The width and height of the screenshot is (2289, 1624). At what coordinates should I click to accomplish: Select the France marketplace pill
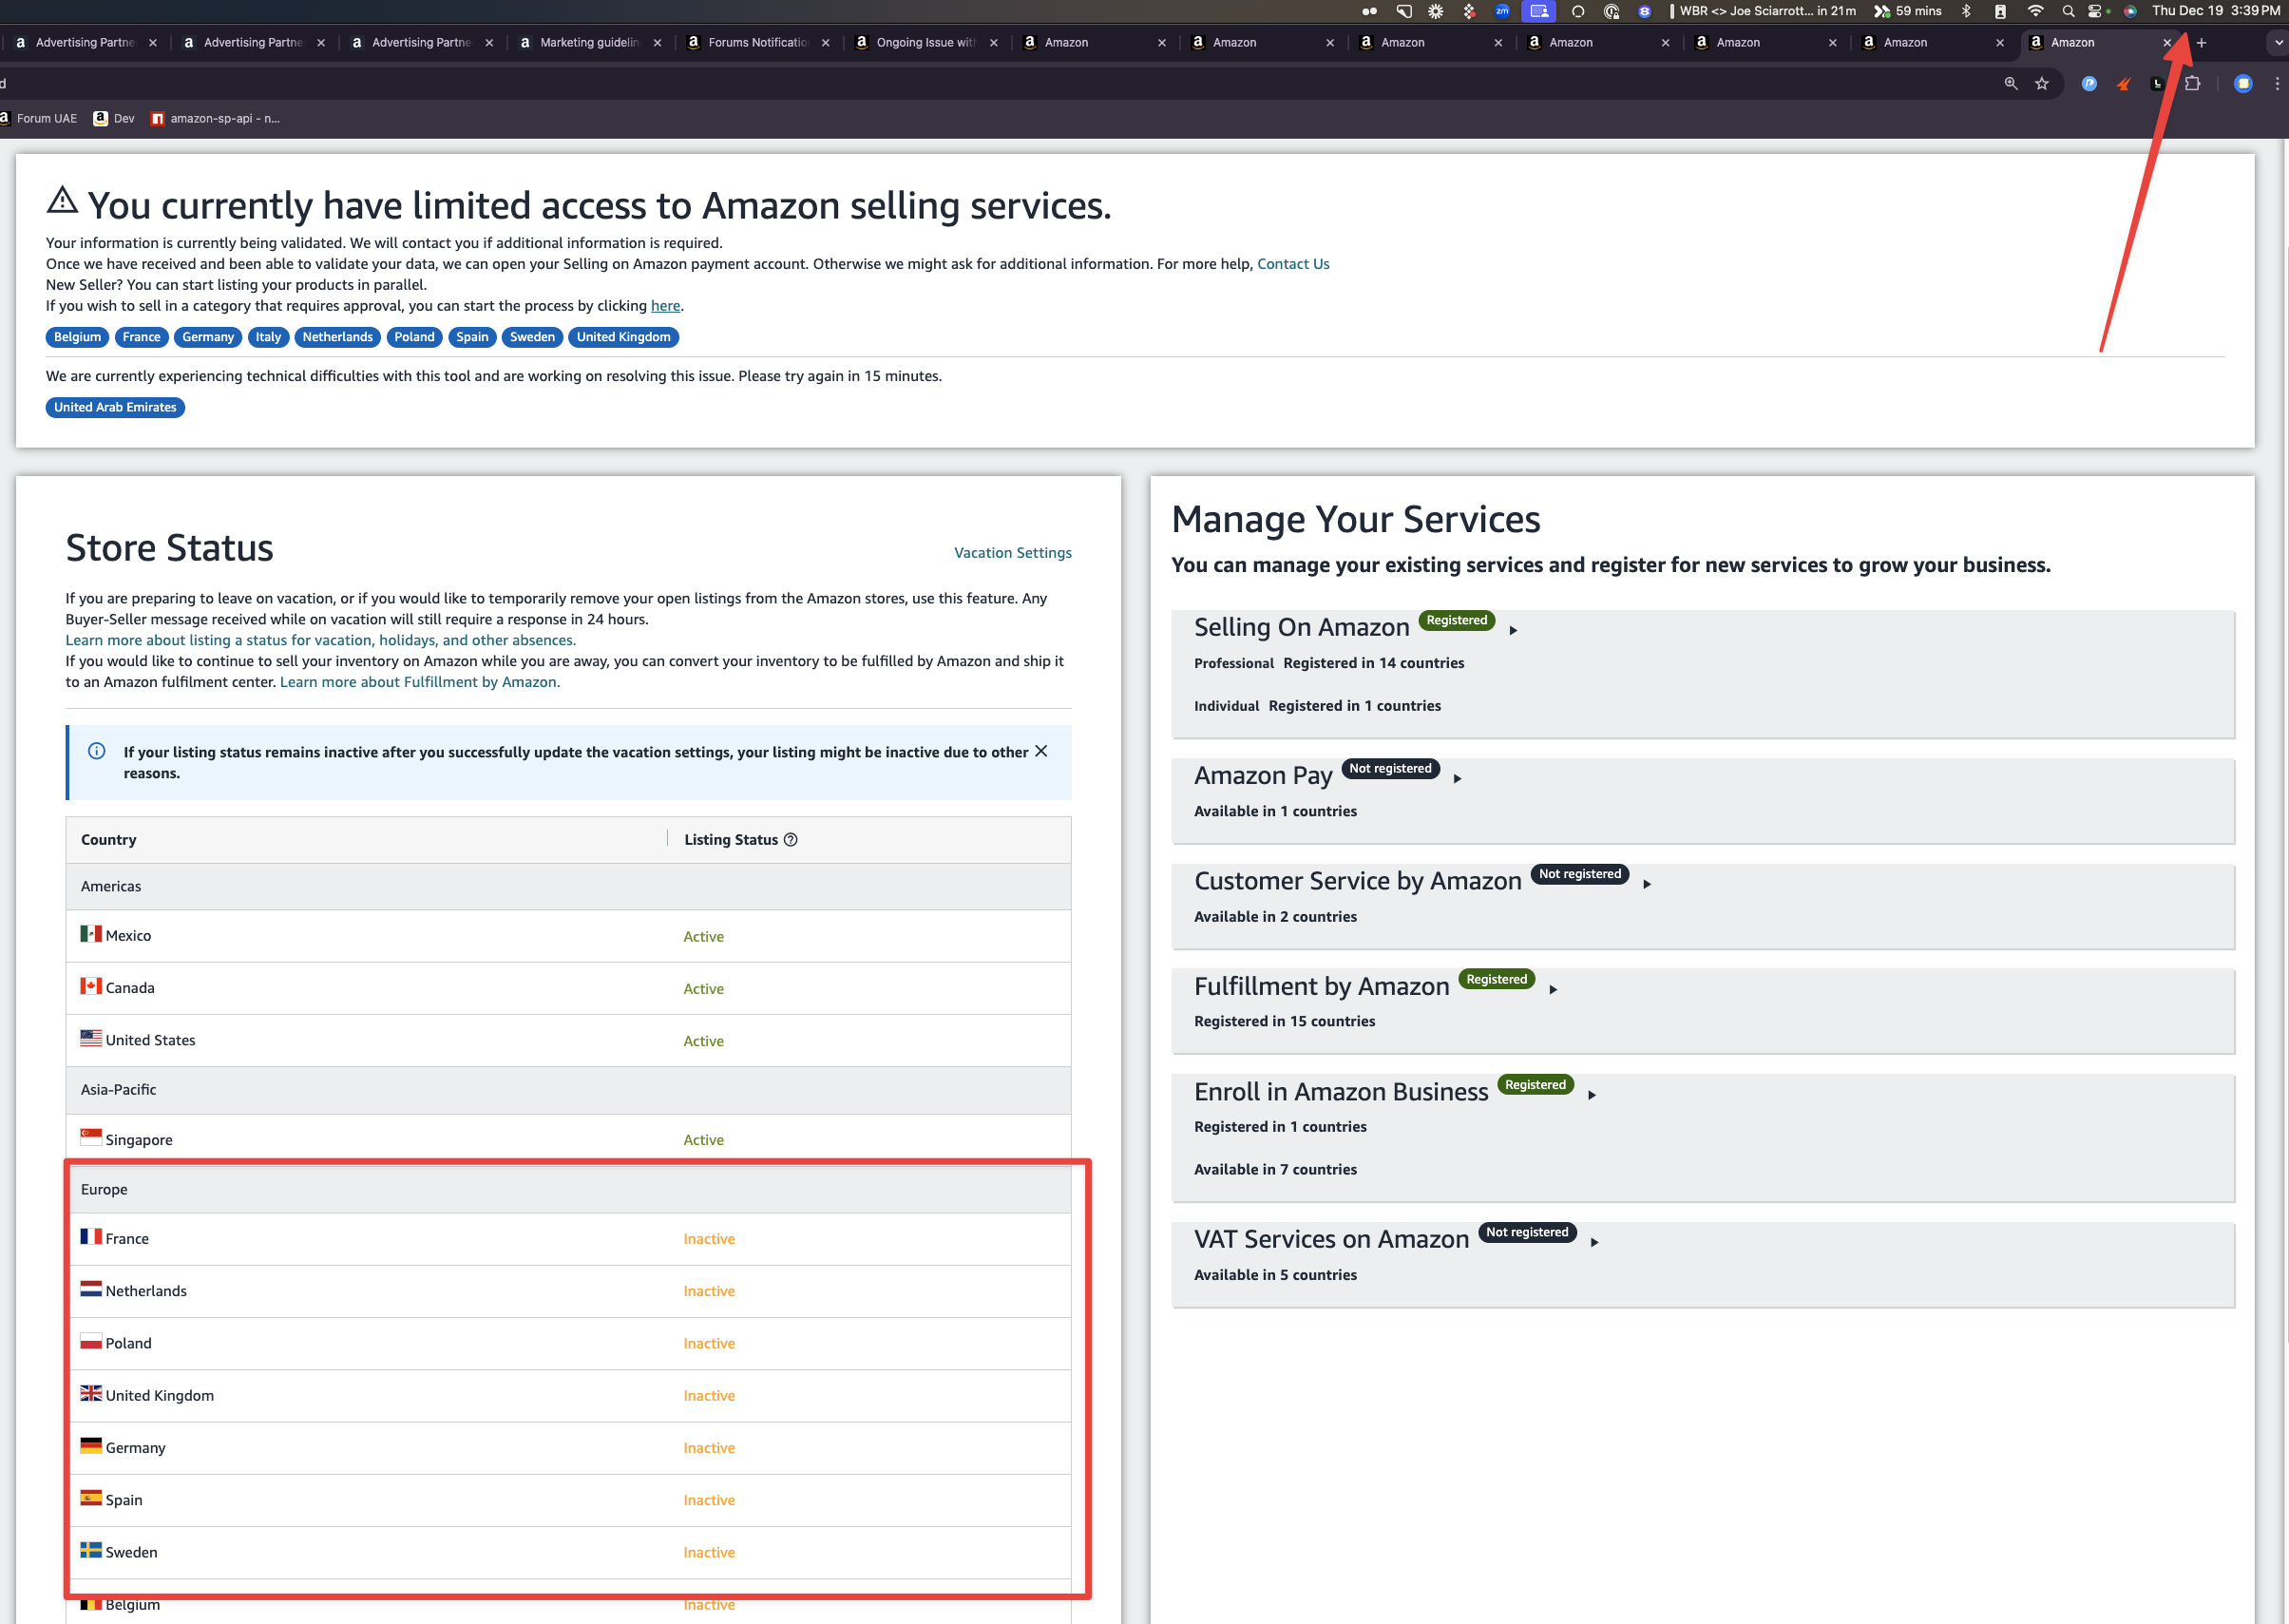[x=141, y=337]
